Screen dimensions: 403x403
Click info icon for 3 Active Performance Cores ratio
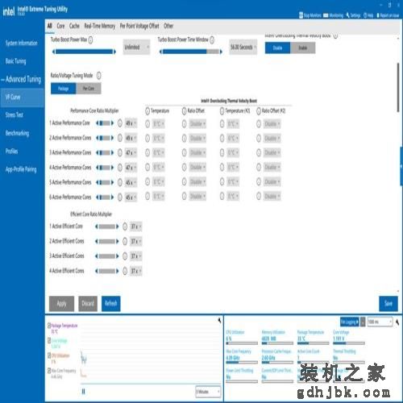pos(120,153)
